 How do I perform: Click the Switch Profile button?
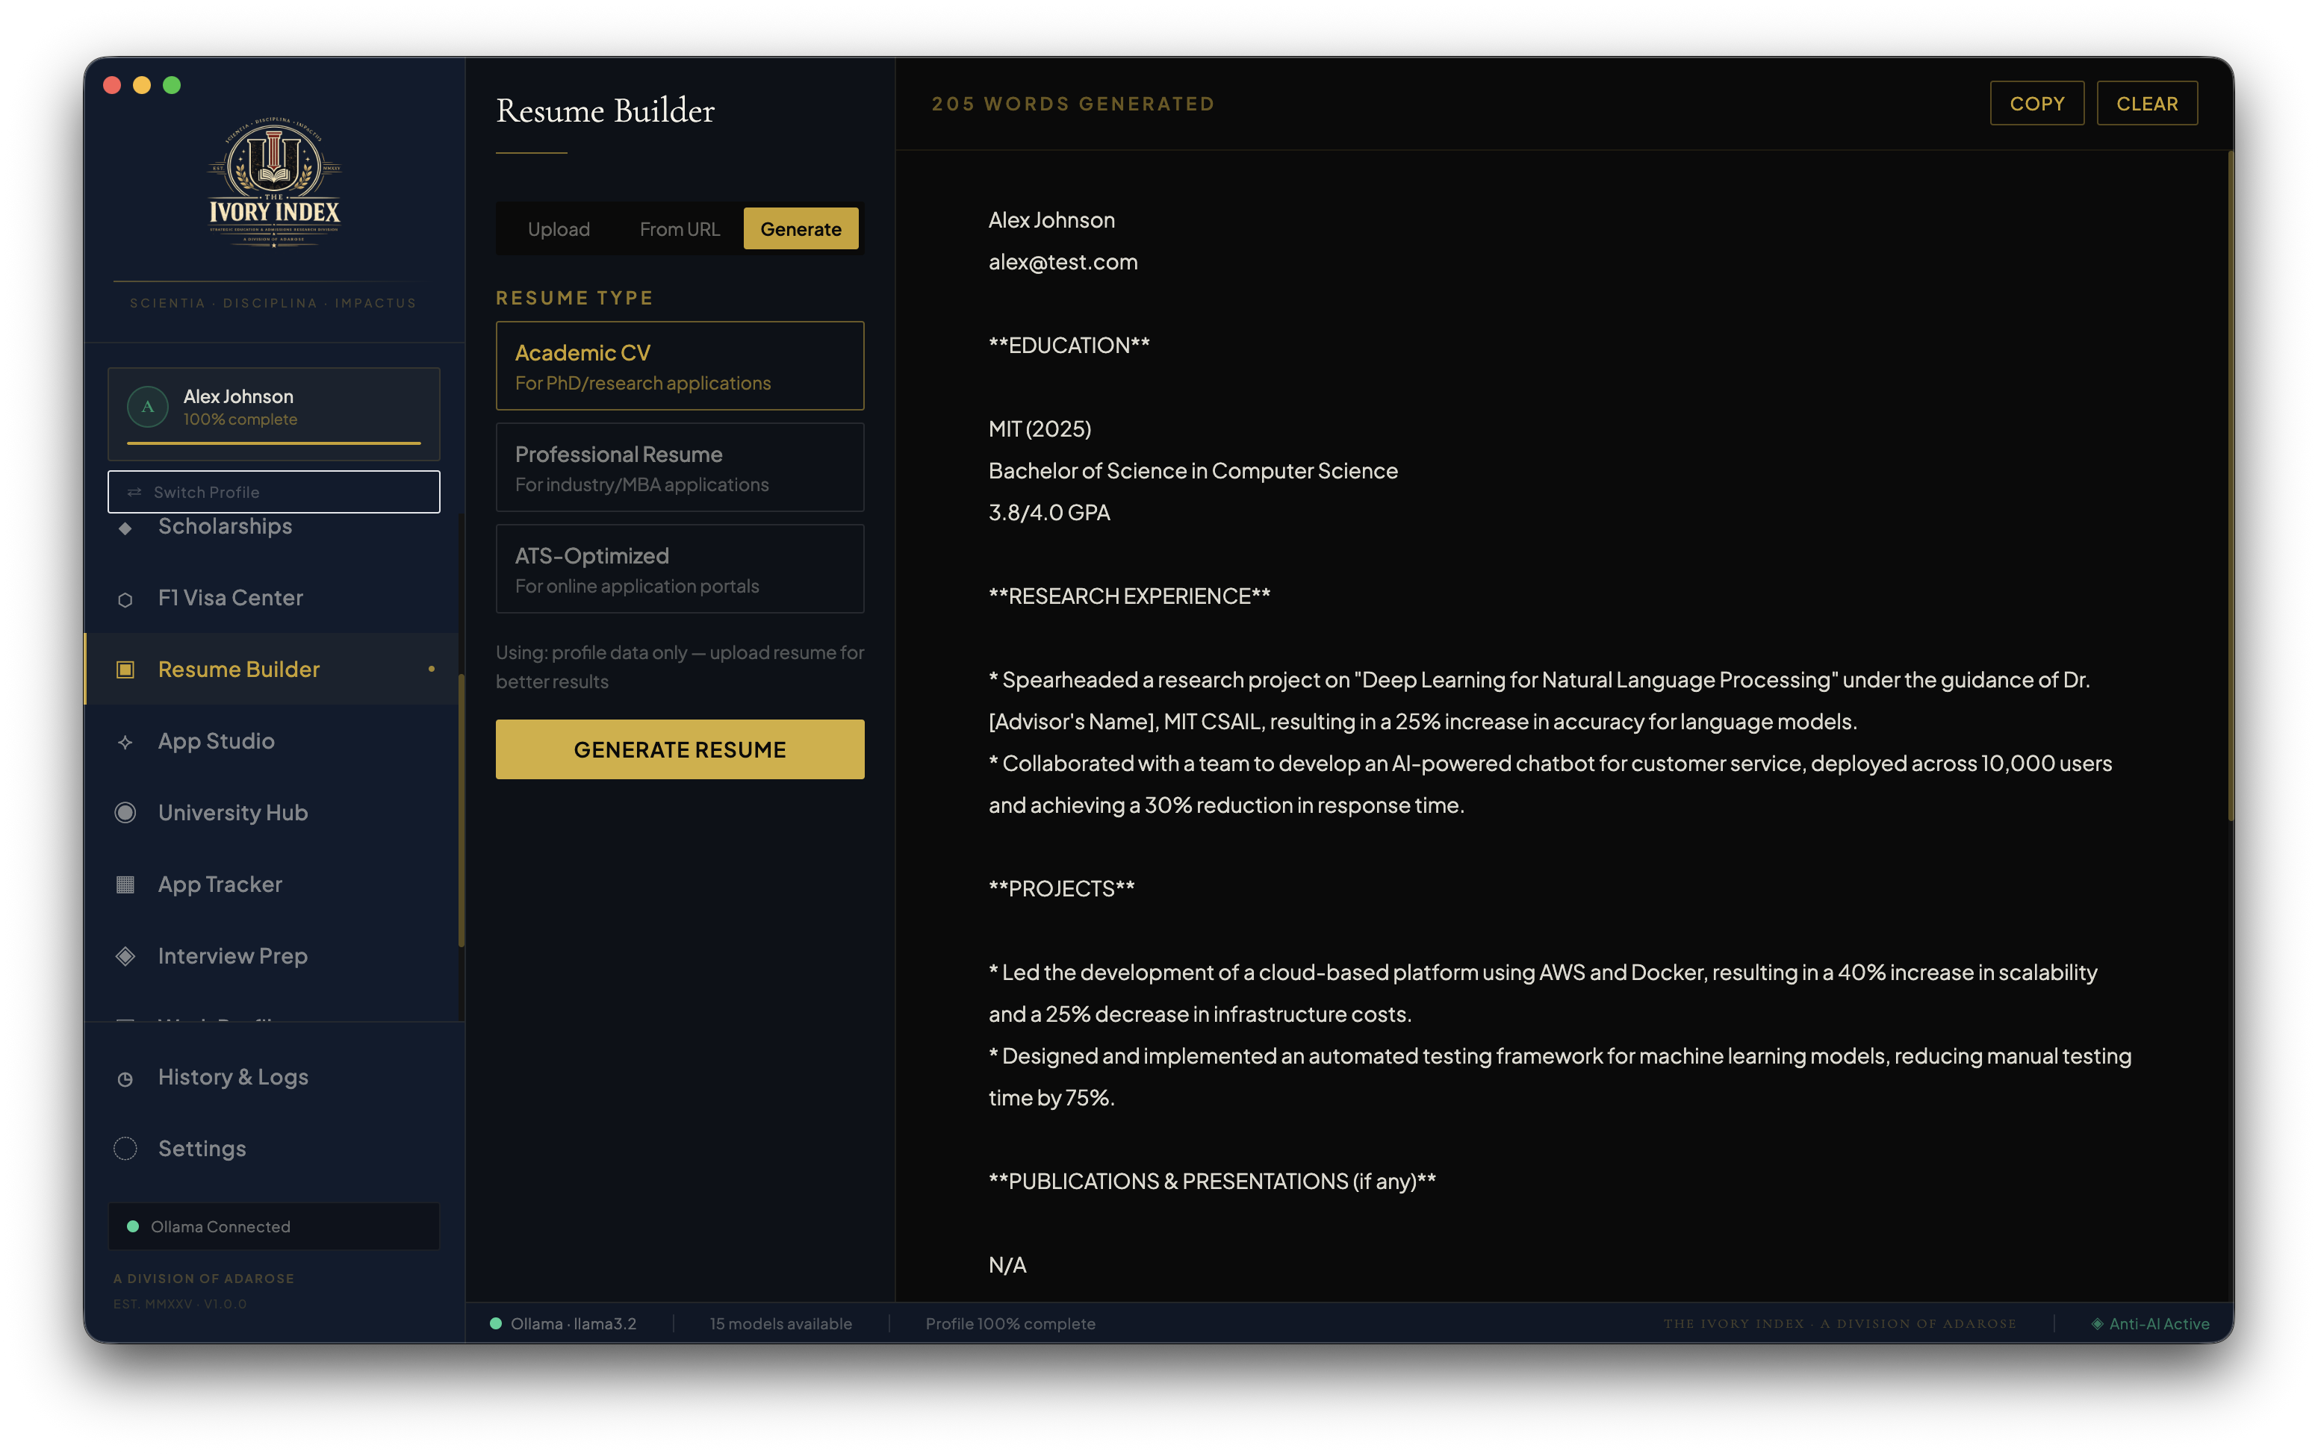(274, 491)
